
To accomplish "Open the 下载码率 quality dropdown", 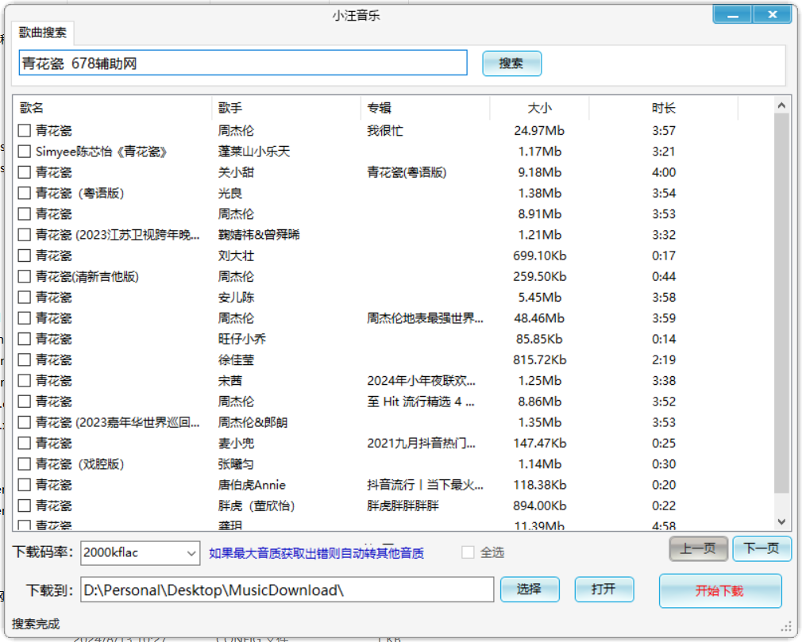I will pyautogui.click(x=192, y=553).
